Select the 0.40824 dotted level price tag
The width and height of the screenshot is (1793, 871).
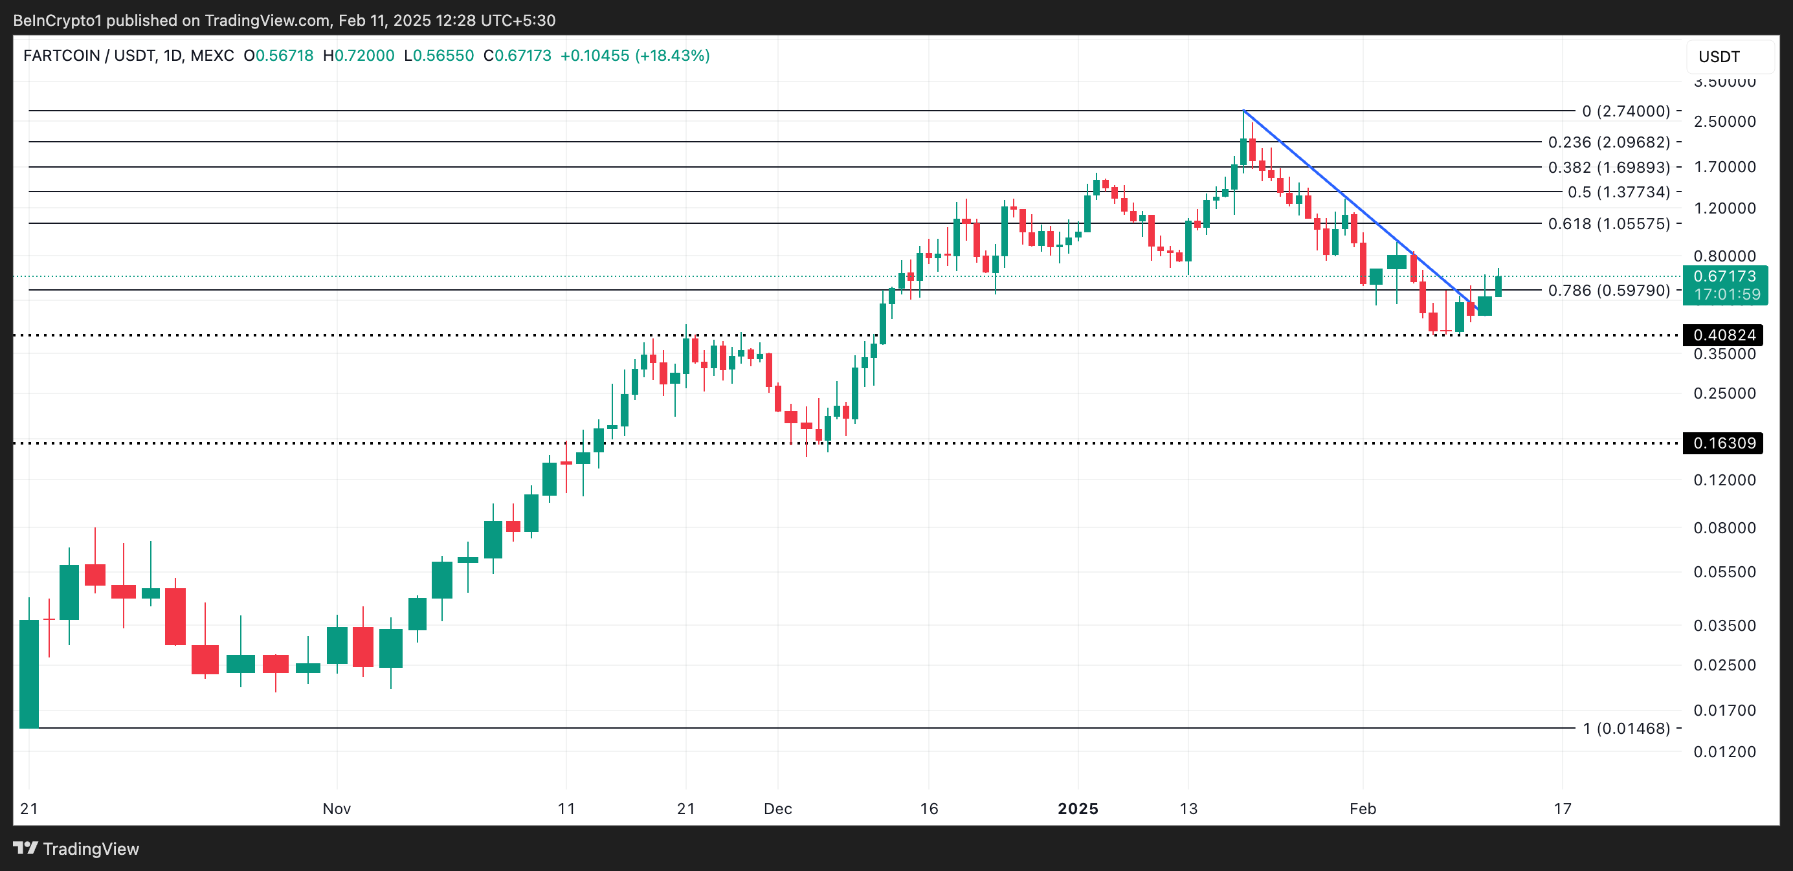click(x=1722, y=335)
